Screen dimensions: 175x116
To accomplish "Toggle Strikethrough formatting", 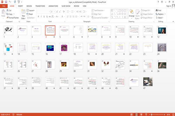I will click(50, 17).
